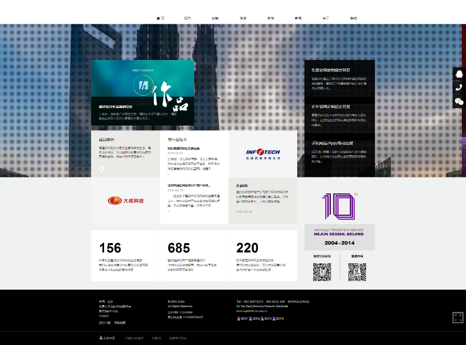
Task: Open the case card dated 2015-02-26
Action: click(x=263, y=201)
